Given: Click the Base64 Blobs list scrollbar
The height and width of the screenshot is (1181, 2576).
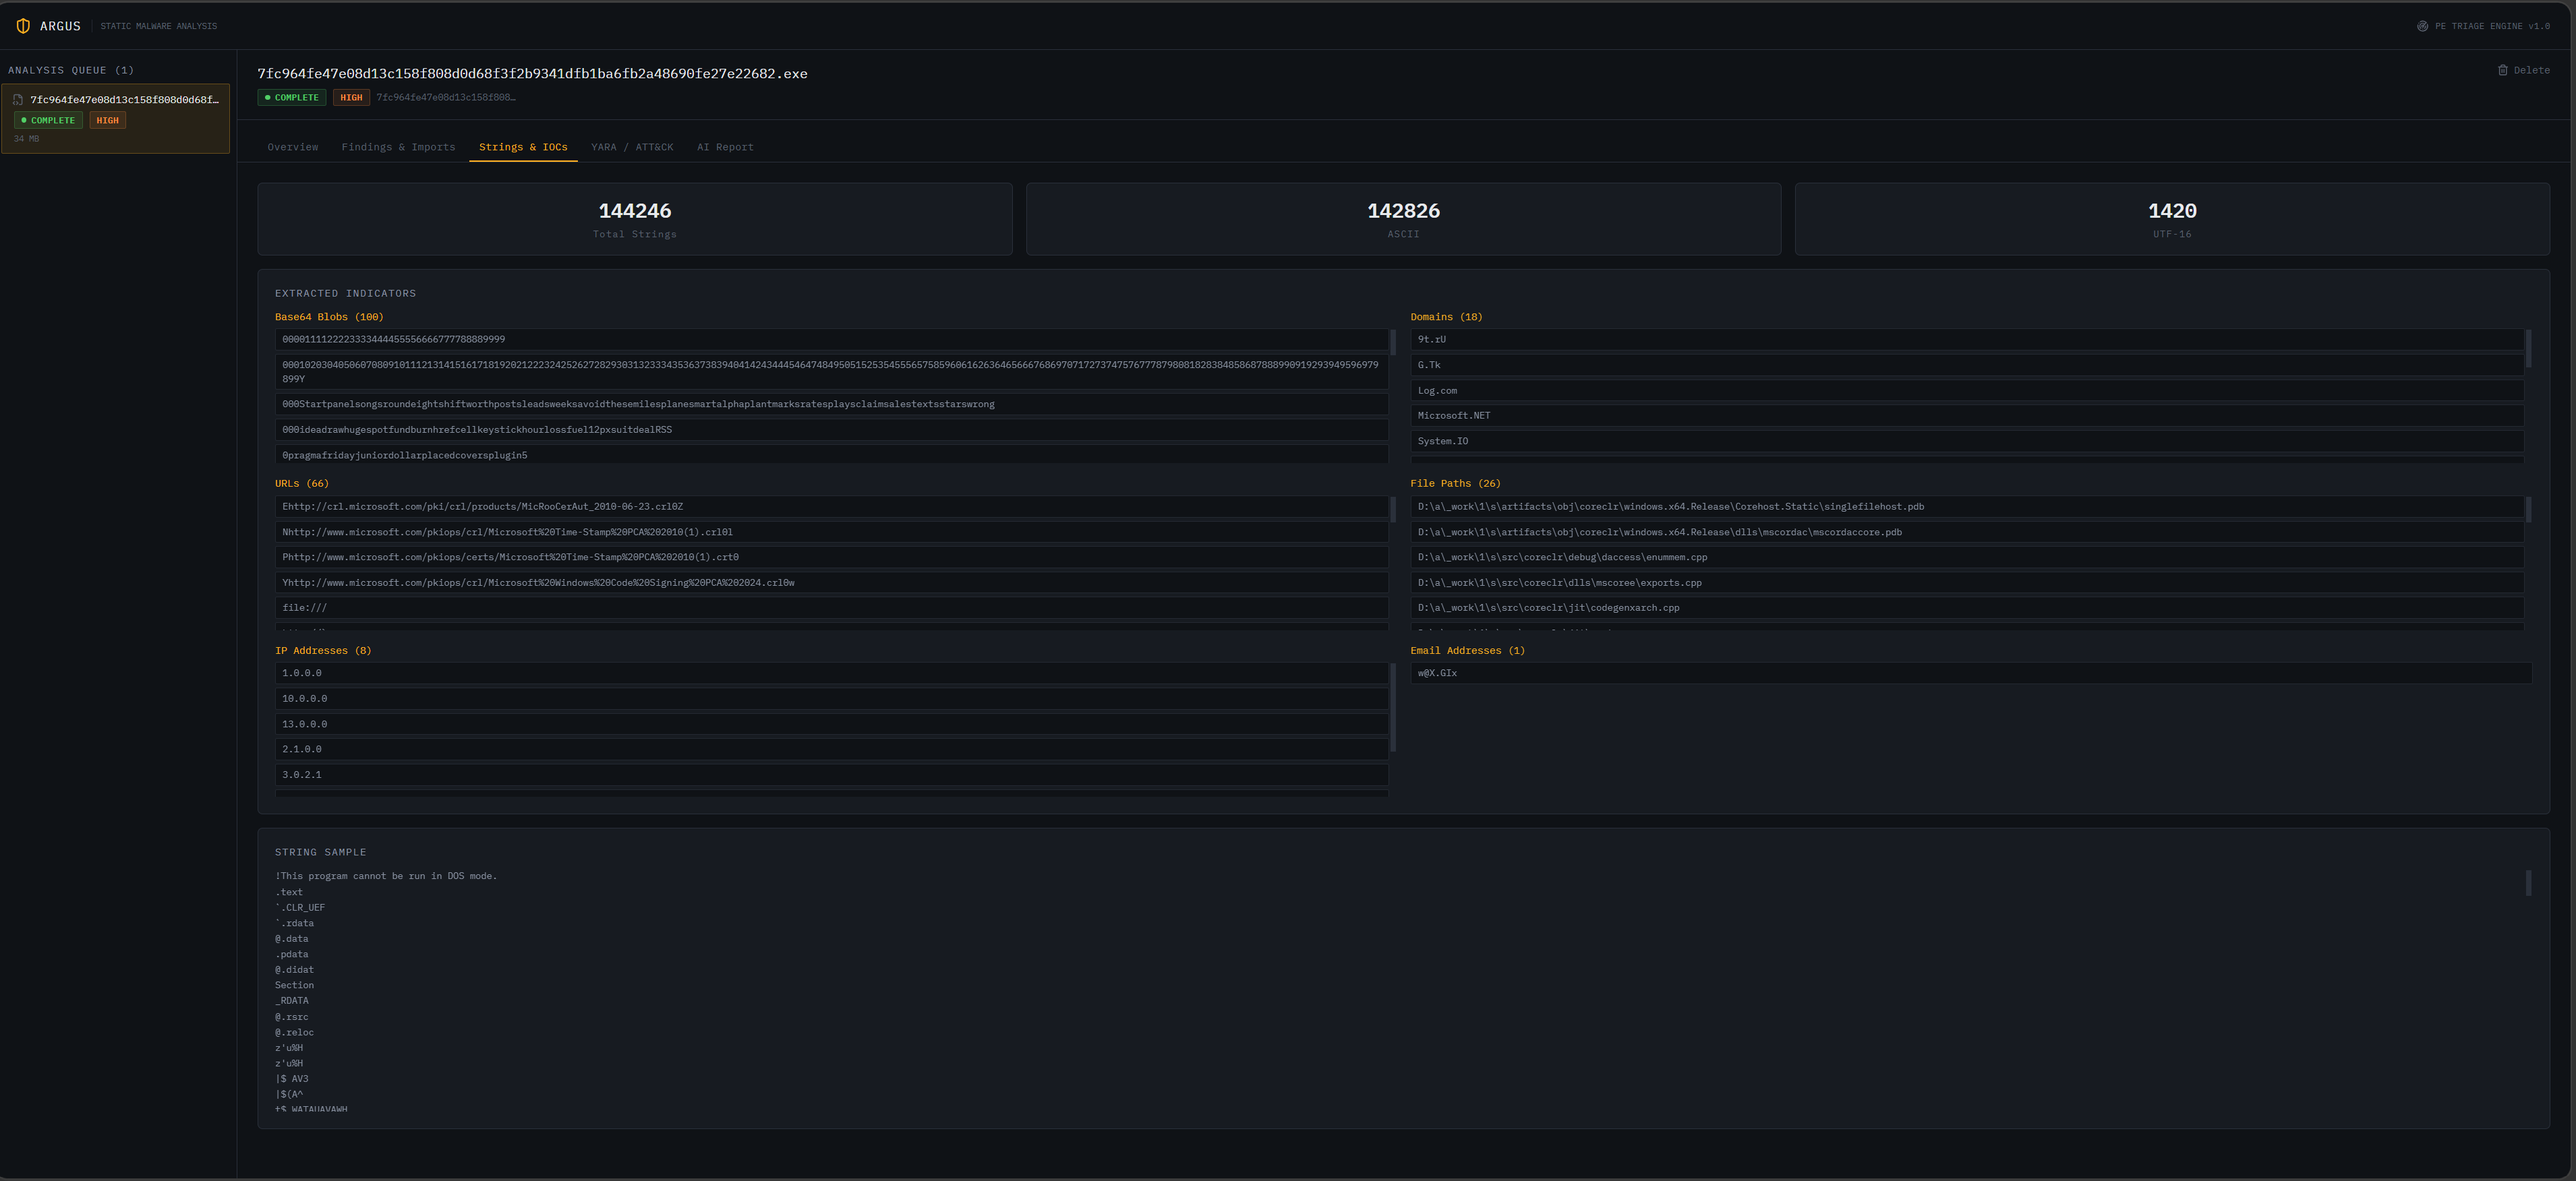Looking at the screenshot, I should click(1393, 342).
